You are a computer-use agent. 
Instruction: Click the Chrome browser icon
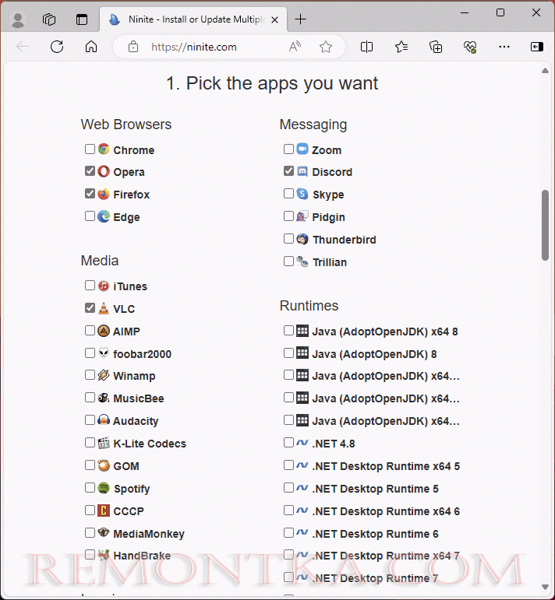(104, 149)
